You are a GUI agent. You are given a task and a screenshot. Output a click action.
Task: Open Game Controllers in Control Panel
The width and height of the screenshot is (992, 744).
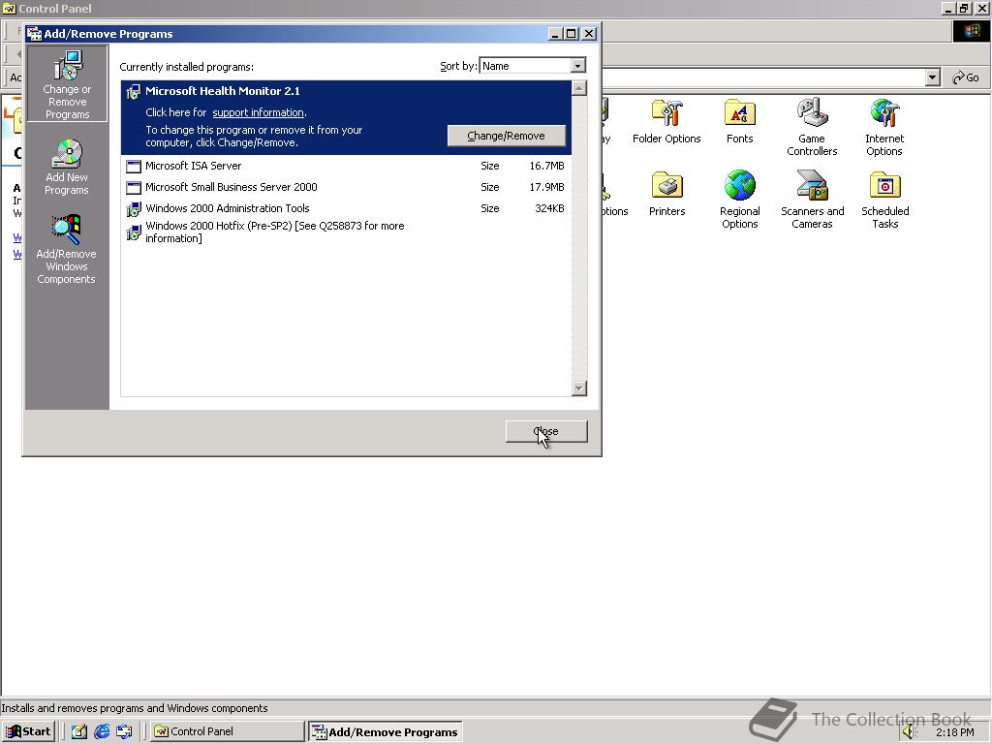[812, 127]
